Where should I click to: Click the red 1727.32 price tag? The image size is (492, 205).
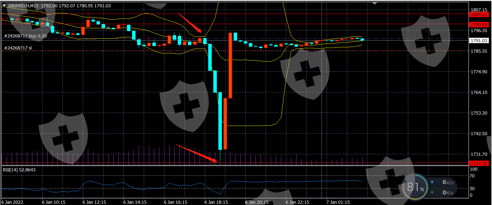tap(479, 163)
